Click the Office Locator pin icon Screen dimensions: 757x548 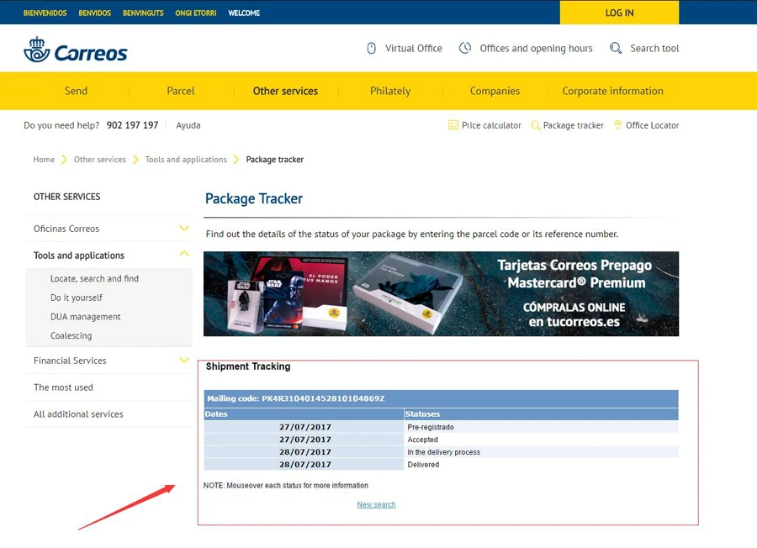click(x=617, y=125)
